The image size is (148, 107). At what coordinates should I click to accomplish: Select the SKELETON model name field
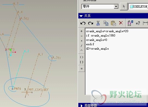[x=138, y=7]
